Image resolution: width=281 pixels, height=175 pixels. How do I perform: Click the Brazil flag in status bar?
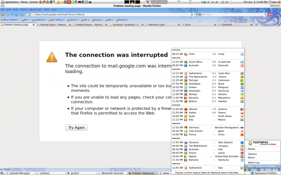point(249,169)
